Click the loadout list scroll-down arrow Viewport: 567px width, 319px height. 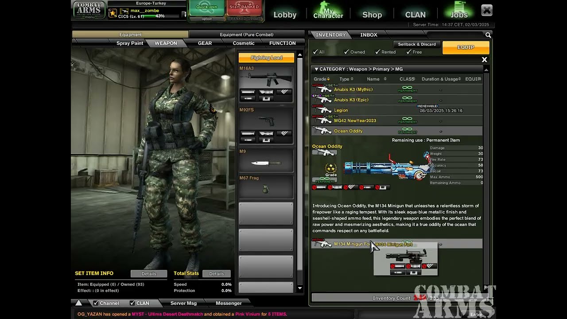300,288
